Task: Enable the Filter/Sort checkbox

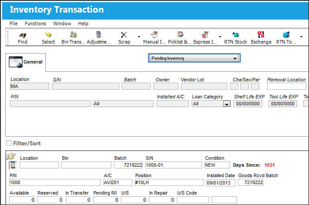Action: tap(9, 143)
